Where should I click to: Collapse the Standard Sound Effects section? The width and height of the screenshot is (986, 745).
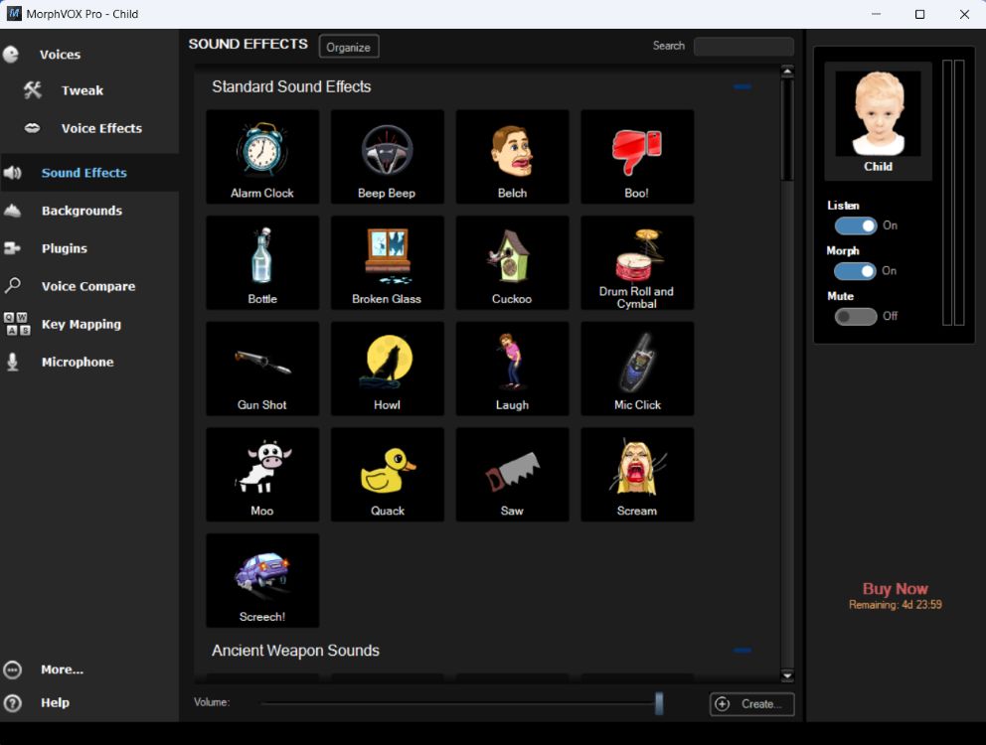tap(742, 87)
